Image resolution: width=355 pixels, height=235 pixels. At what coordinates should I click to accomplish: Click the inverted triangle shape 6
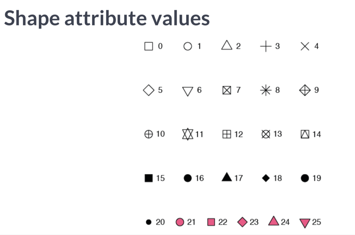(x=188, y=91)
